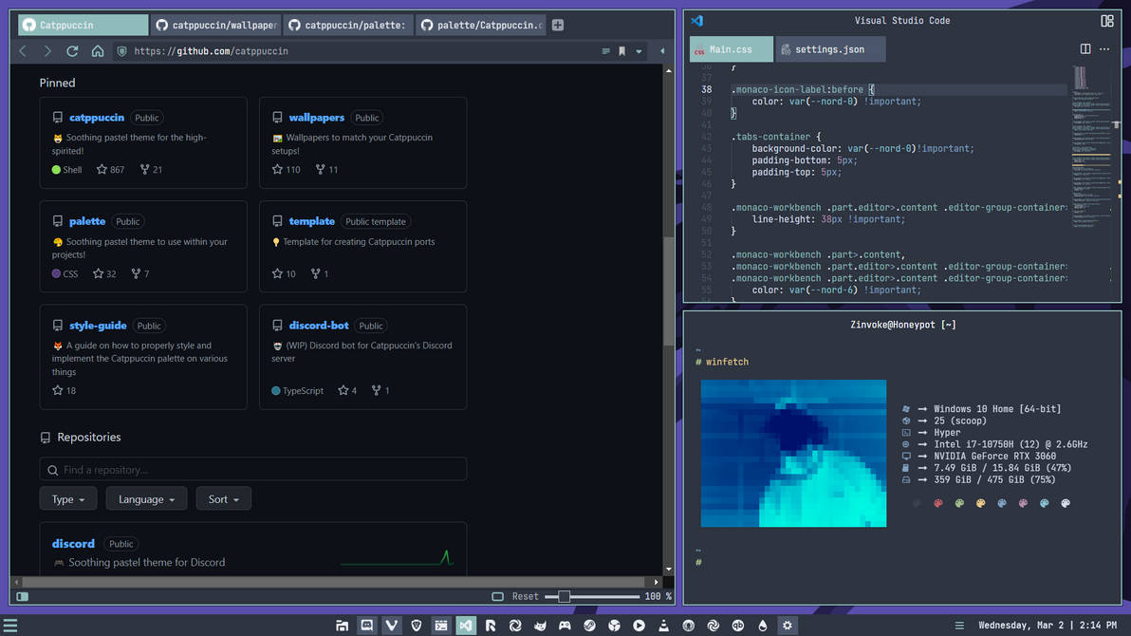Open the Type filter dropdown

click(x=68, y=499)
